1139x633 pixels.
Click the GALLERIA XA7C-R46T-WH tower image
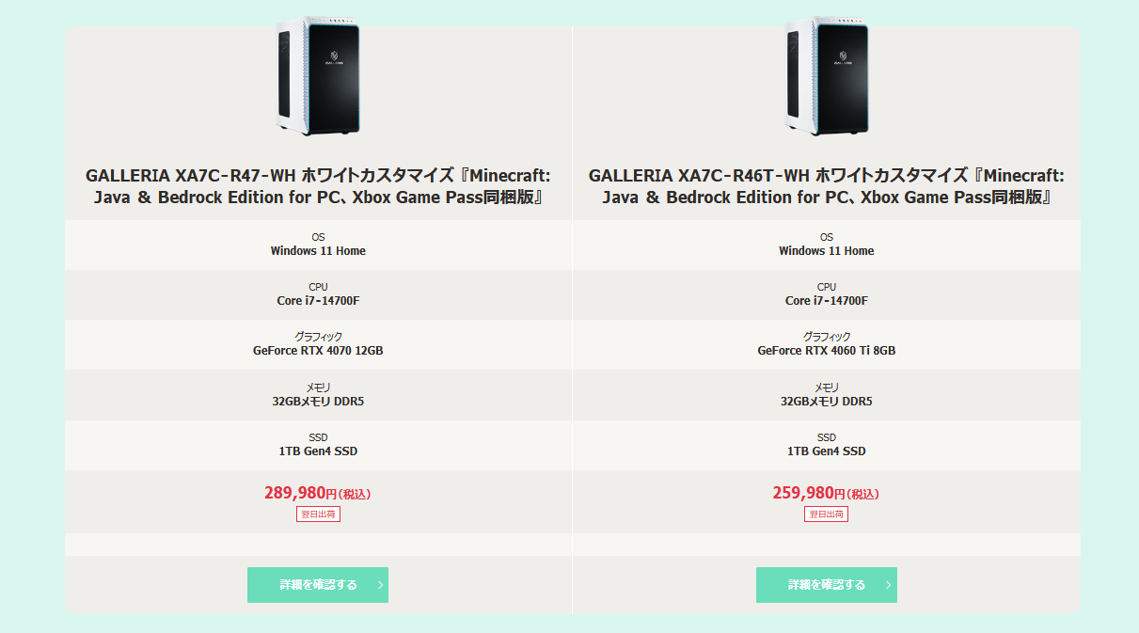(x=826, y=77)
